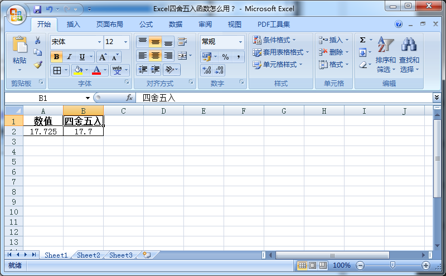Viewport: 446px width, 276px height.
Task: Click the Merge and Center icon
Action: (182, 56)
